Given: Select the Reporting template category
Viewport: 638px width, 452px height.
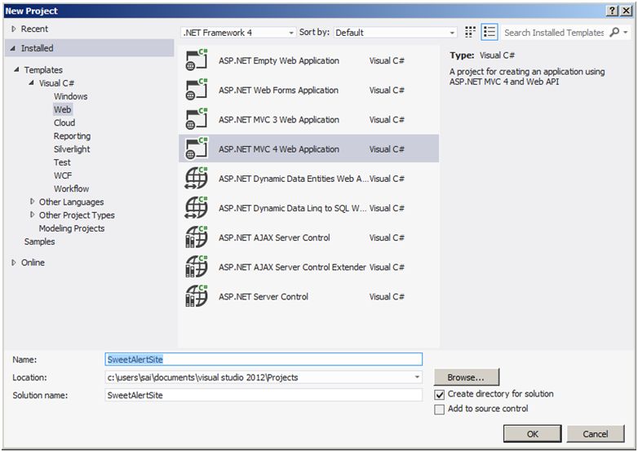Looking at the screenshot, I should pos(72,136).
